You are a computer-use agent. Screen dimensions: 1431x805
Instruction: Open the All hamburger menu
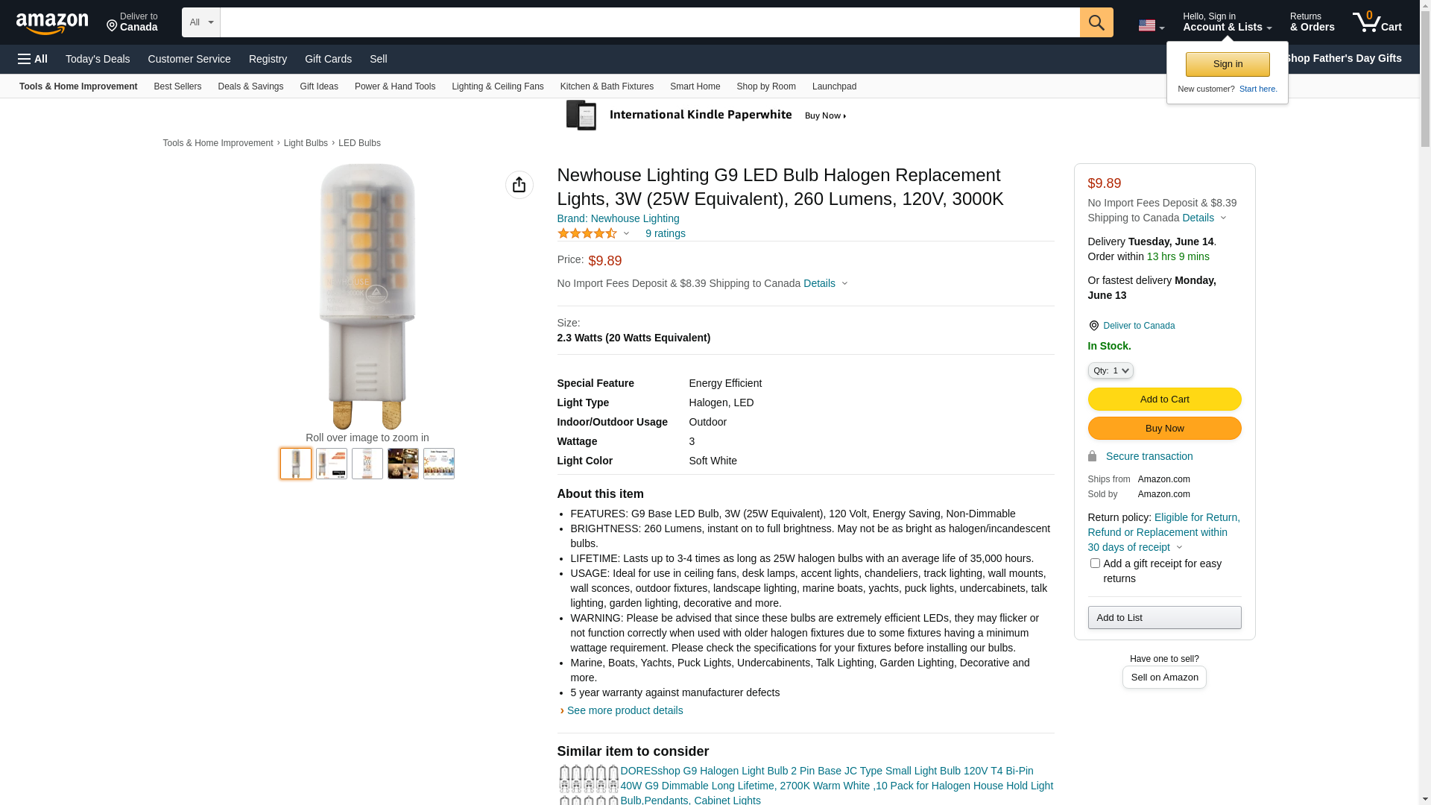[x=33, y=59]
